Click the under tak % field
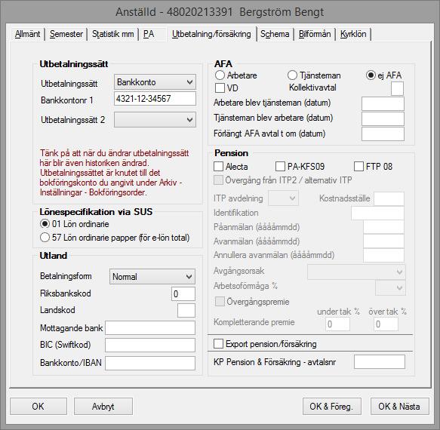 [x=338, y=324]
